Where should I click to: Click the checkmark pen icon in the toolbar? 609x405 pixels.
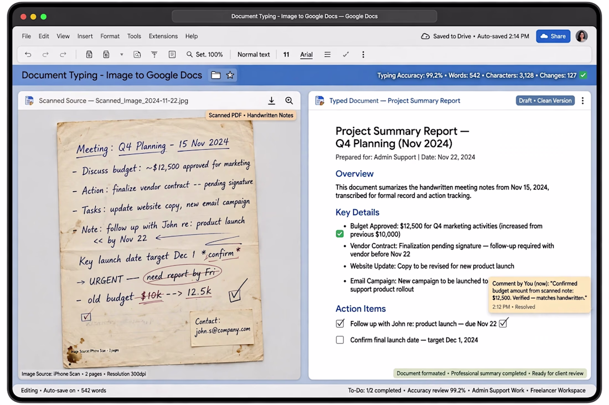click(345, 55)
